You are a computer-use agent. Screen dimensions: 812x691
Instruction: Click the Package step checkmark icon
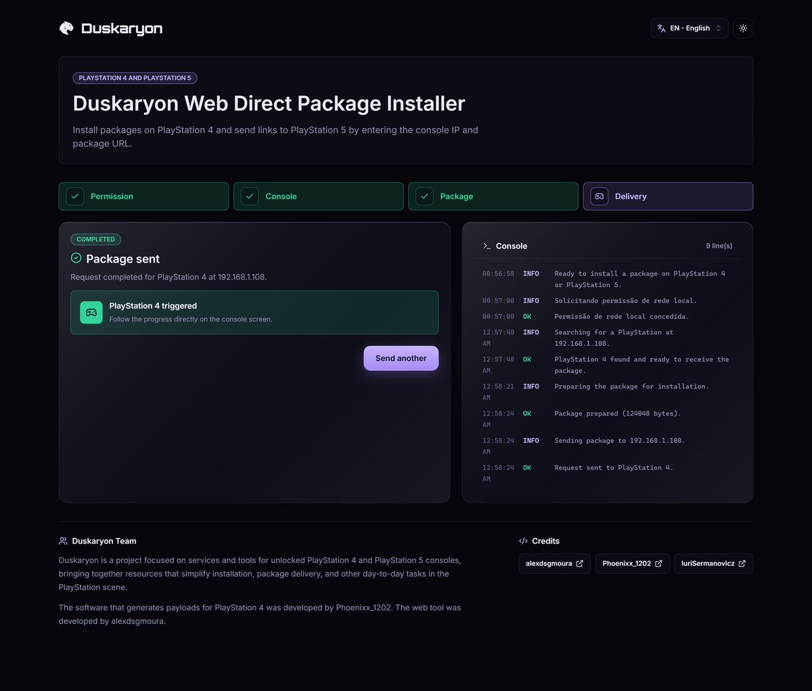[424, 196]
